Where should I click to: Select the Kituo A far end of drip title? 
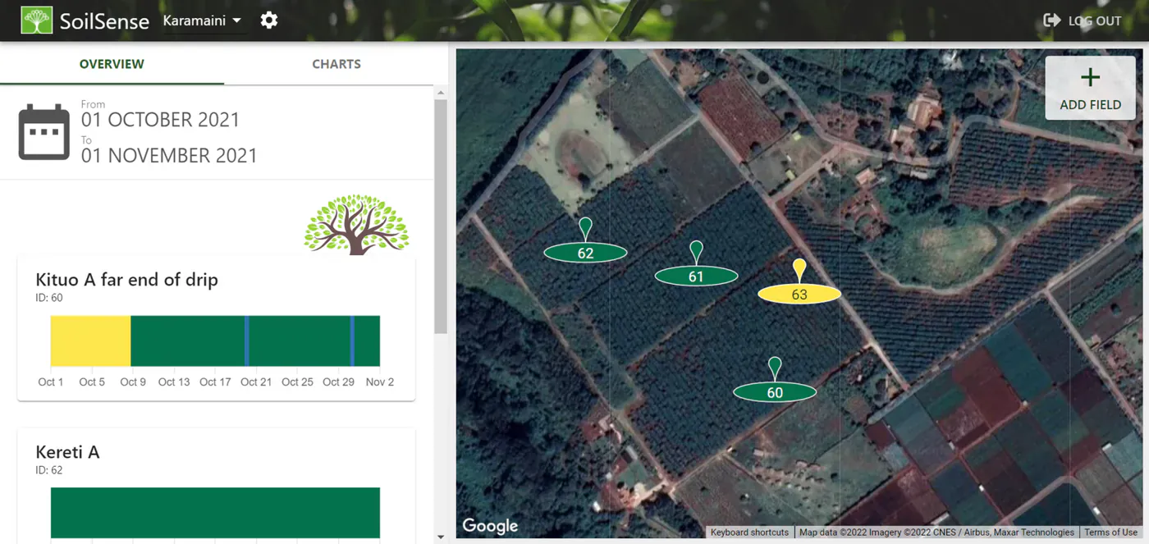pyautogui.click(x=127, y=280)
